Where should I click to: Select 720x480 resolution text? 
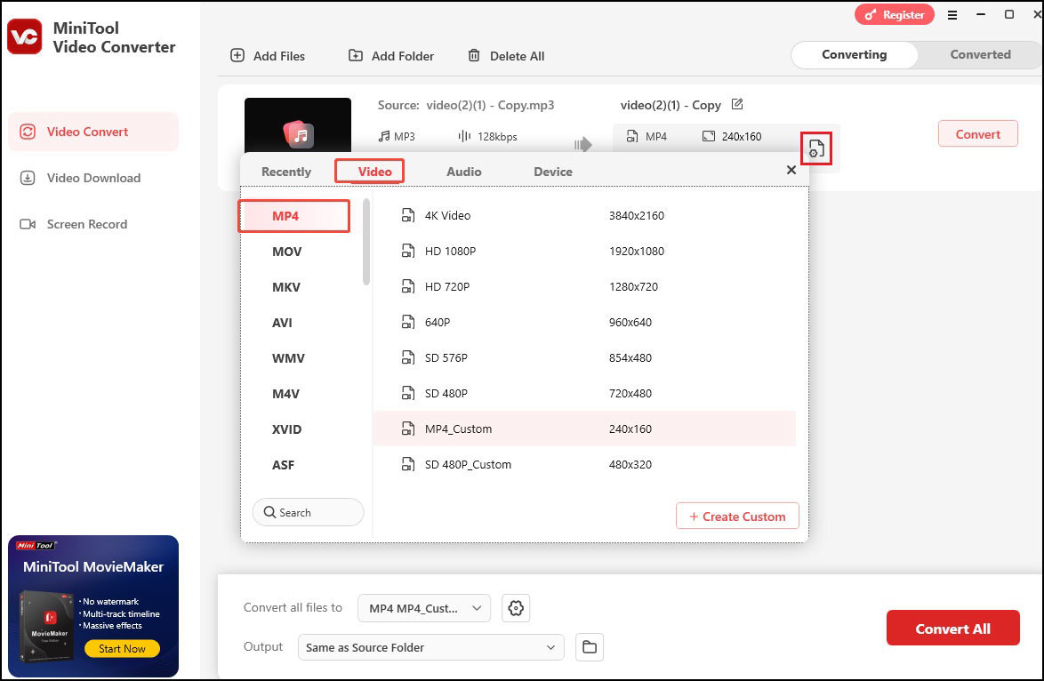[630, 394]
